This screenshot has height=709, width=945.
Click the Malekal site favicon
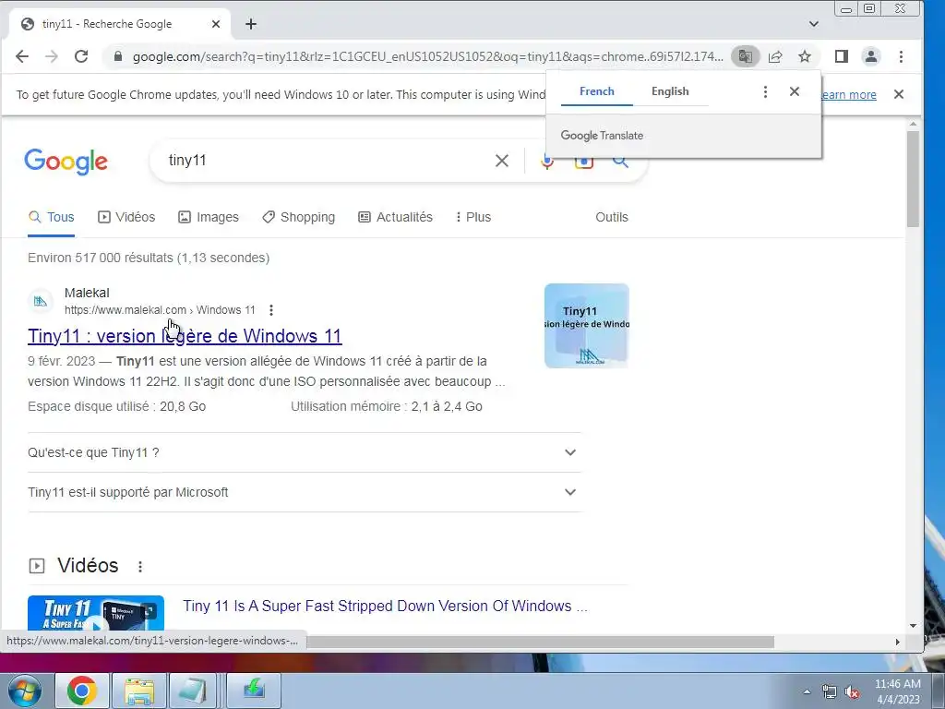[41, 301]
